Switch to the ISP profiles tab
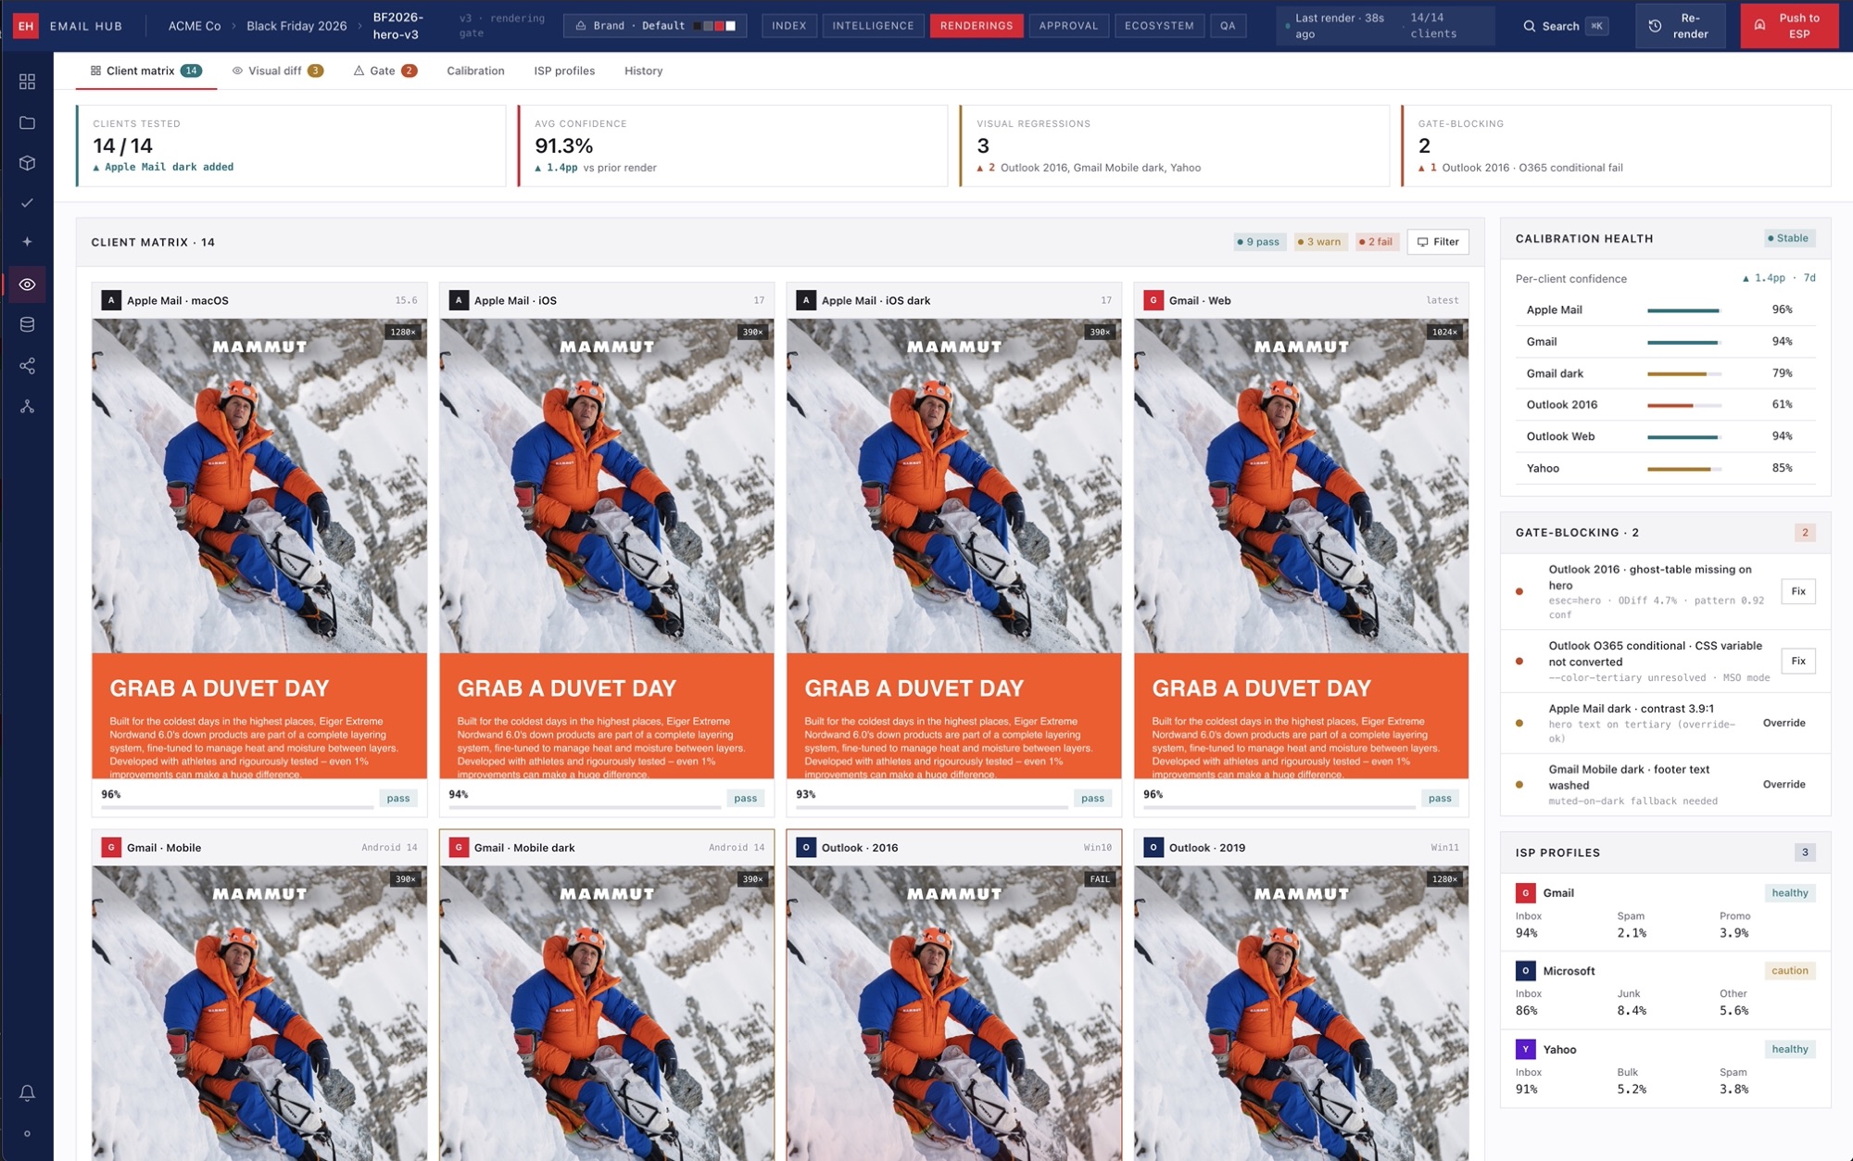Screen dimensions: 1853x1161 [564, 70]
